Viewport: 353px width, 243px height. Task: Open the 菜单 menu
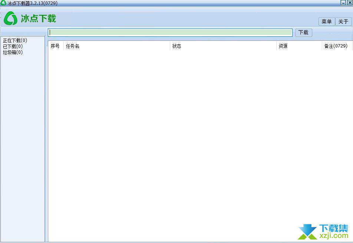[x=327, y=22]
